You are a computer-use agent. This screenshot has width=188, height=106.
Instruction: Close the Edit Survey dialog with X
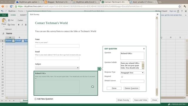click(157, 14)
